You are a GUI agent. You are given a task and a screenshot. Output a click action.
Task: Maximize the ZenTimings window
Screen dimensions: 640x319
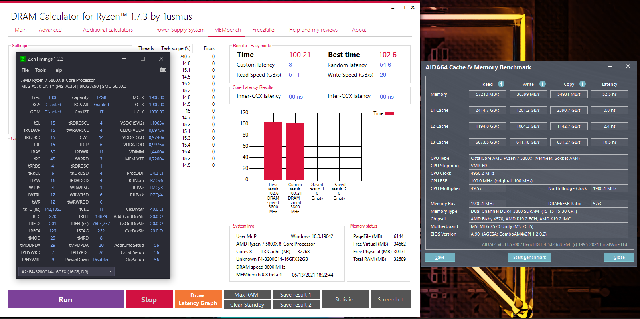[x=143, y=59]
